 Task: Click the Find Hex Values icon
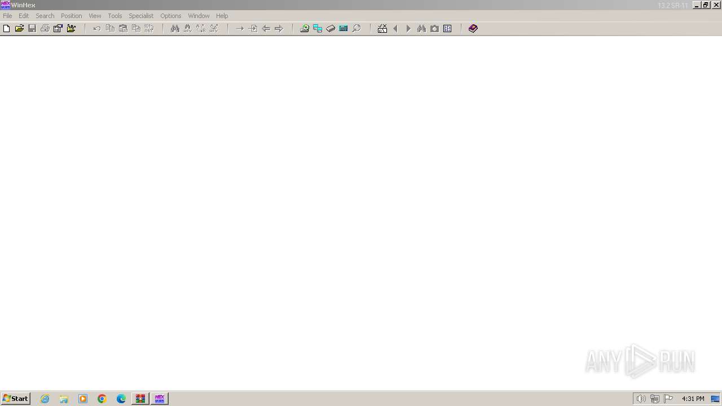pyautogui.click(x=188, y=28)
